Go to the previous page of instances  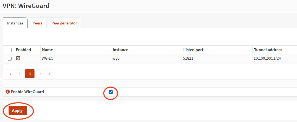[x=19, y=74]
